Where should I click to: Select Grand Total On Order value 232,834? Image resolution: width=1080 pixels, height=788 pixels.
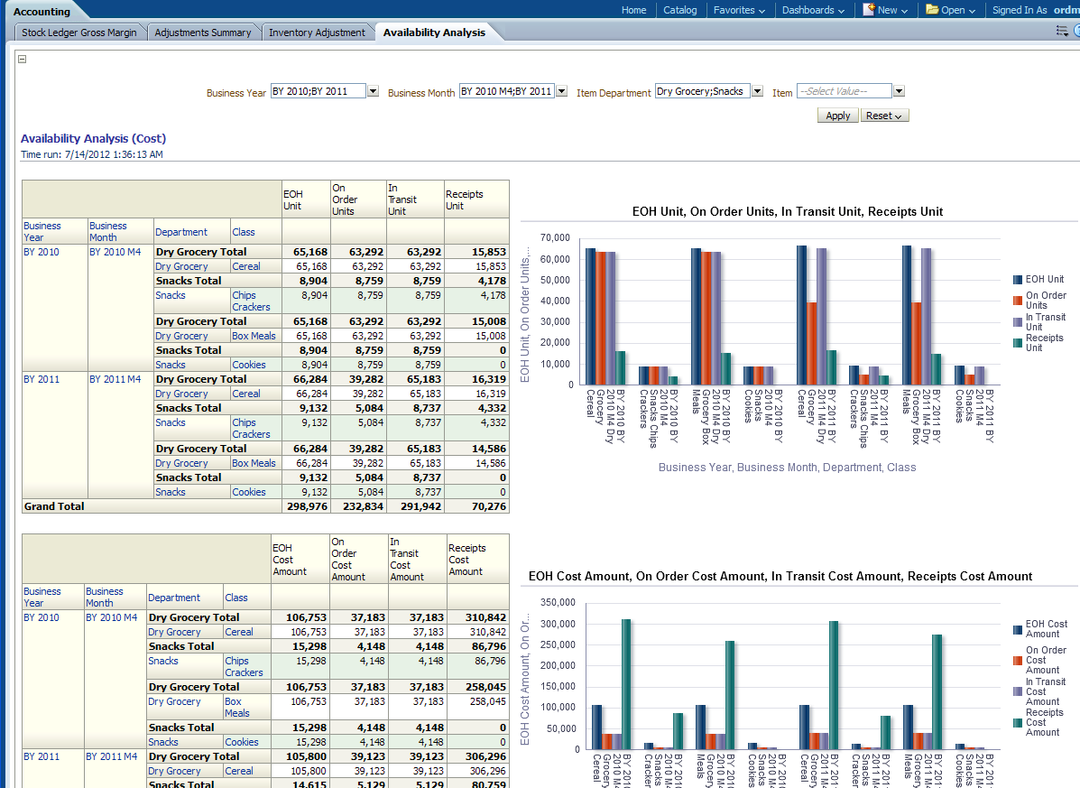[363, 506]
